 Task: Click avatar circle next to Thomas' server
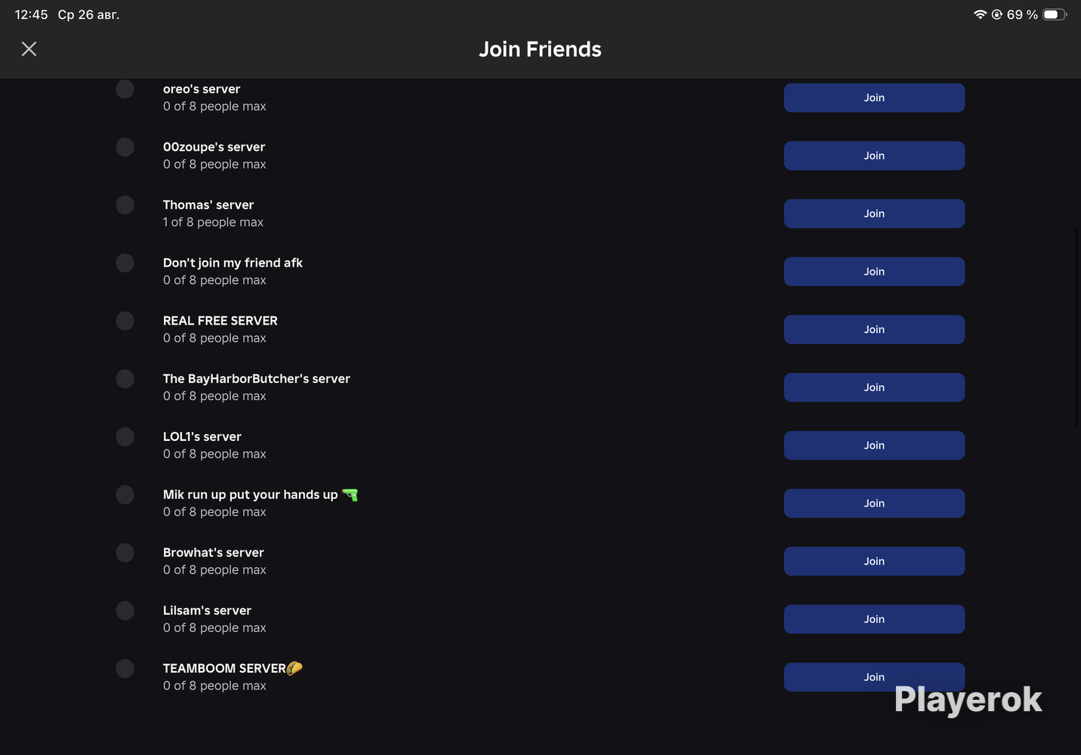tap(125, 205)
